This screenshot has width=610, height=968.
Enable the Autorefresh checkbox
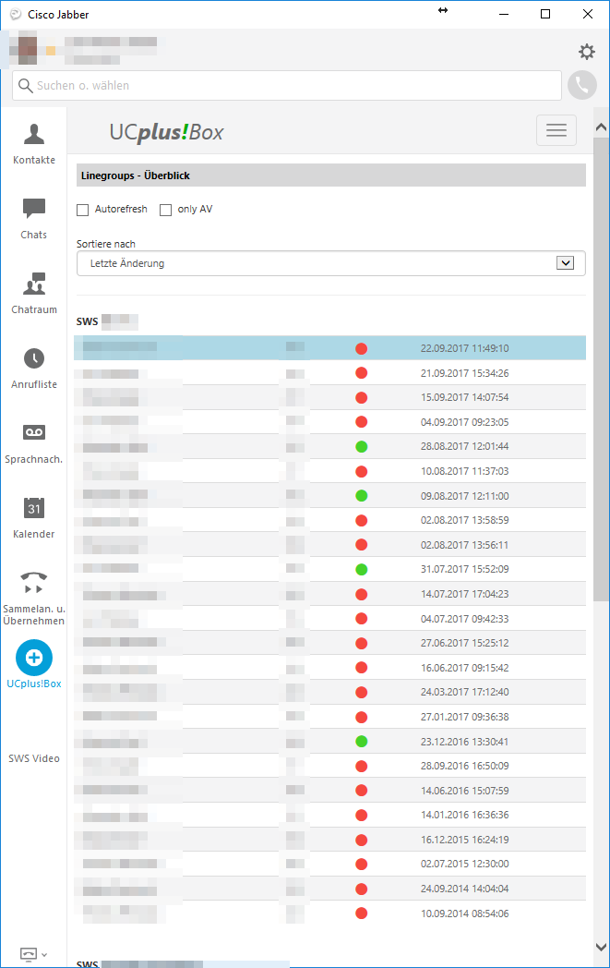83,210
